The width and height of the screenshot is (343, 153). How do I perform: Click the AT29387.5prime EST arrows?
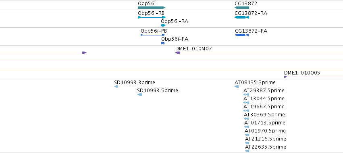point(246,95)
